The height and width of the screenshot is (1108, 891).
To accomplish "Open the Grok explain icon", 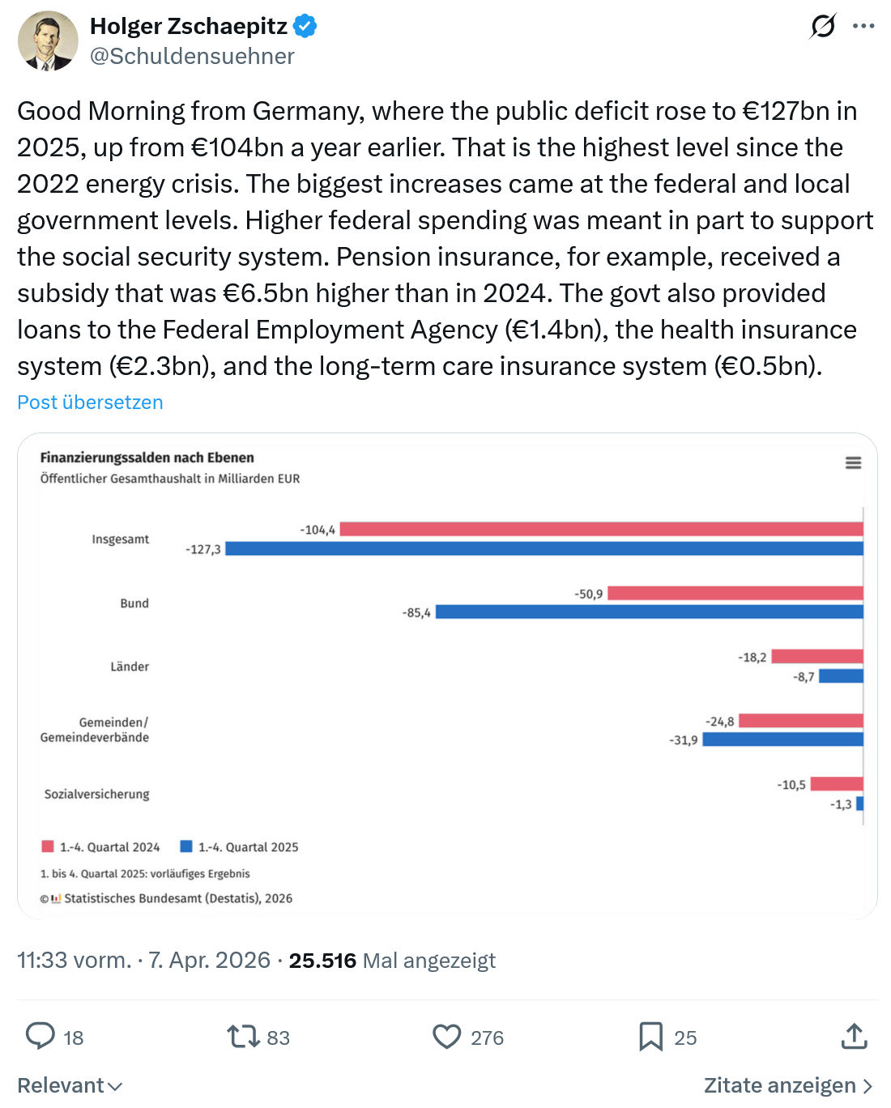I will point(823,26).
